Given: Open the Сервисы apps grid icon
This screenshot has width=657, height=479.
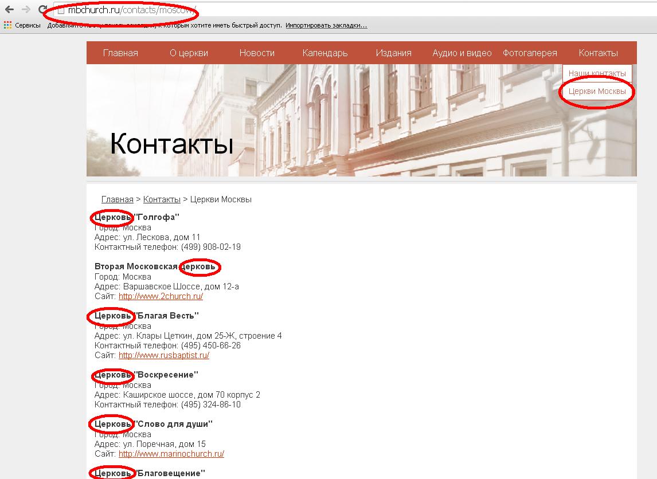Looking at the screenshot, I should (7, 25).
